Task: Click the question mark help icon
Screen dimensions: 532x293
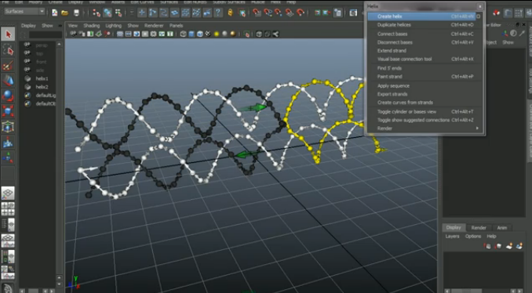Action: point(218,13)
